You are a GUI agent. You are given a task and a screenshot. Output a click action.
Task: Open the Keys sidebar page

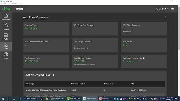pos(6,56)
